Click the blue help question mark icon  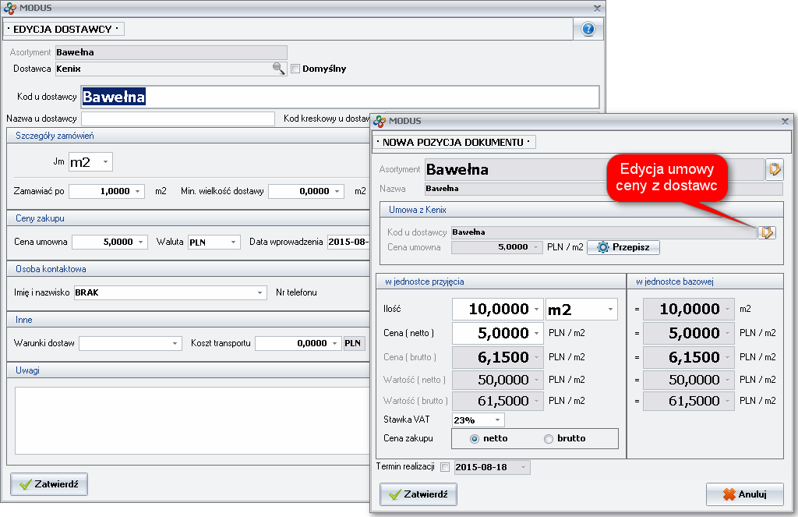click(588, 29)
